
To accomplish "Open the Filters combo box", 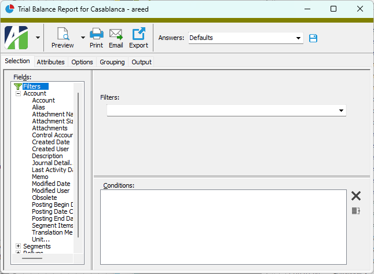I will [341, 110].
